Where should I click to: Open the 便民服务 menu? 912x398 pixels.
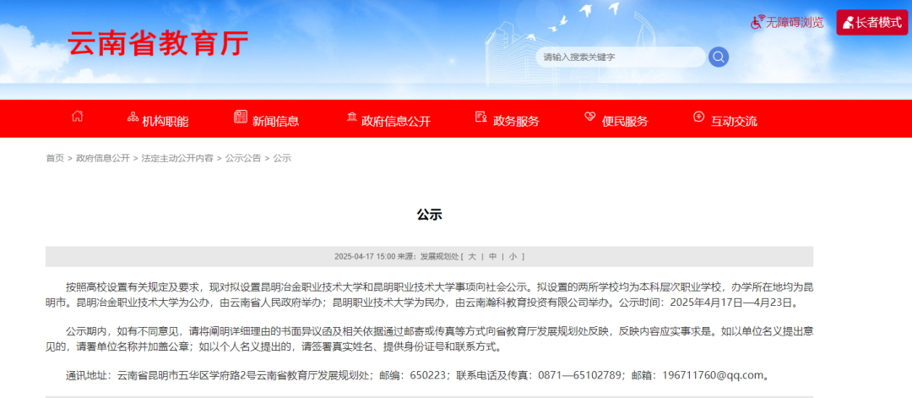[x=625, y=122]
